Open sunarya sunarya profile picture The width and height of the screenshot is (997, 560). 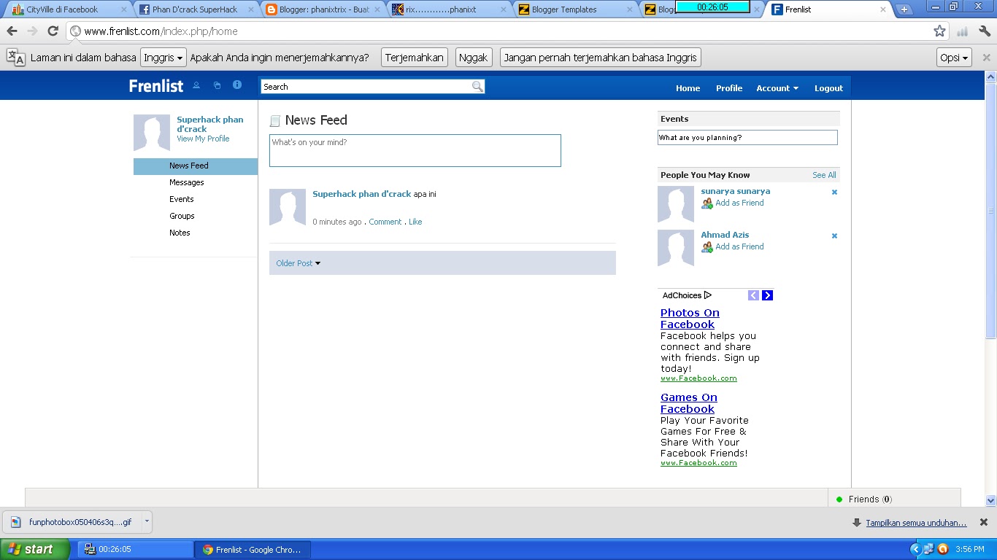[676, 204]
